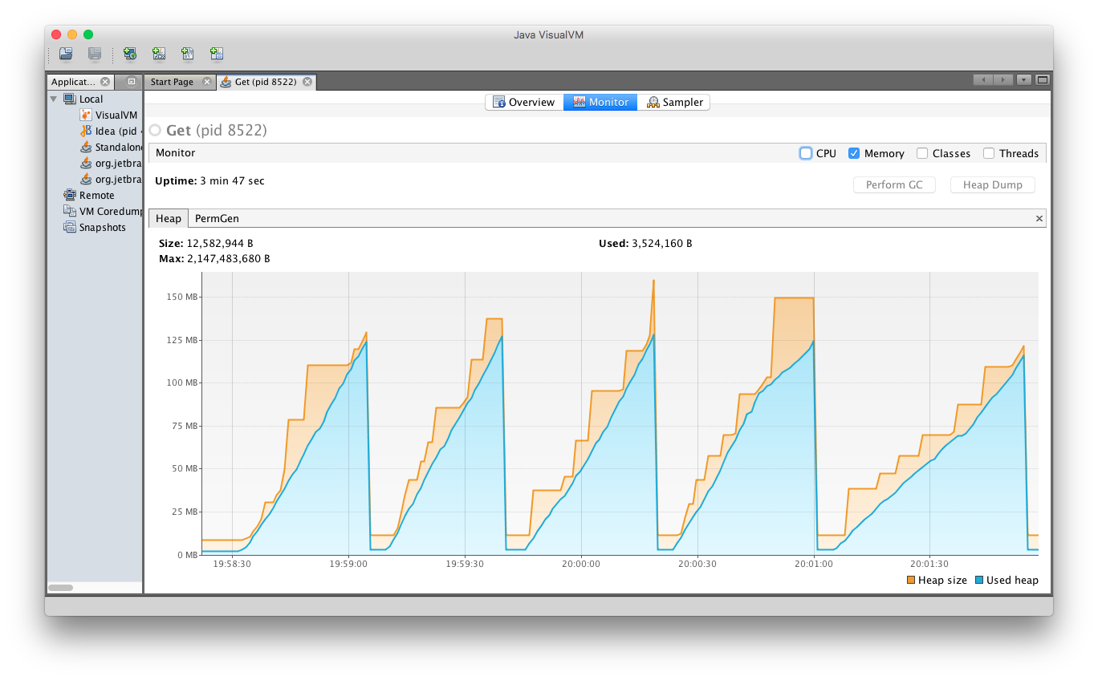Click Add VM Coredump toolbar icon

(x=188, y=54)
